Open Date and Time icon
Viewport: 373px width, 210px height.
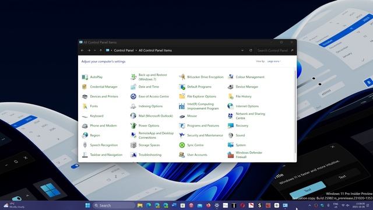click(x=133, y=87)
